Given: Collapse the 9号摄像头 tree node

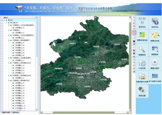Looking at the screenshot, I should point(9,80).
